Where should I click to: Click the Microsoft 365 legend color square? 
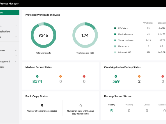coord(115,52)
